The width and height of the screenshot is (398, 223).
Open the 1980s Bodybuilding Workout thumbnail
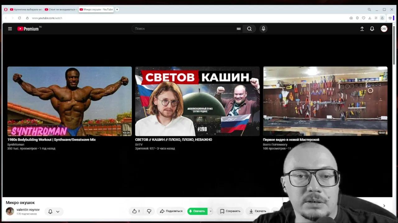pos(70,101)
